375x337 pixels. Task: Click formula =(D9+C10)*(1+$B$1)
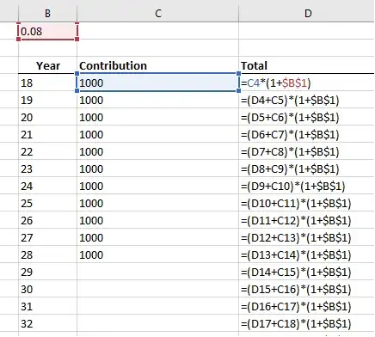tap(307, 186)
